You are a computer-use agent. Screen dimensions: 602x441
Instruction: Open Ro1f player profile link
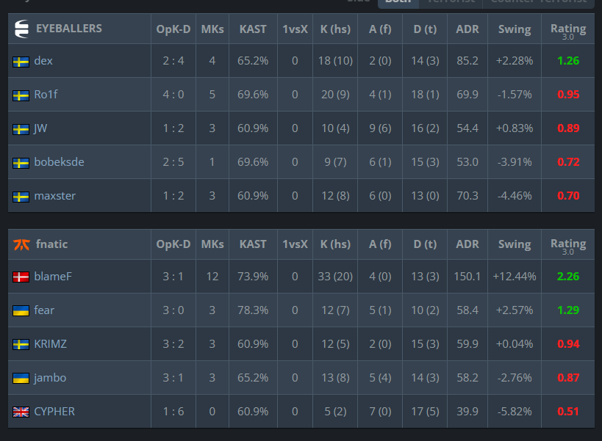click(x=46, y=95)
